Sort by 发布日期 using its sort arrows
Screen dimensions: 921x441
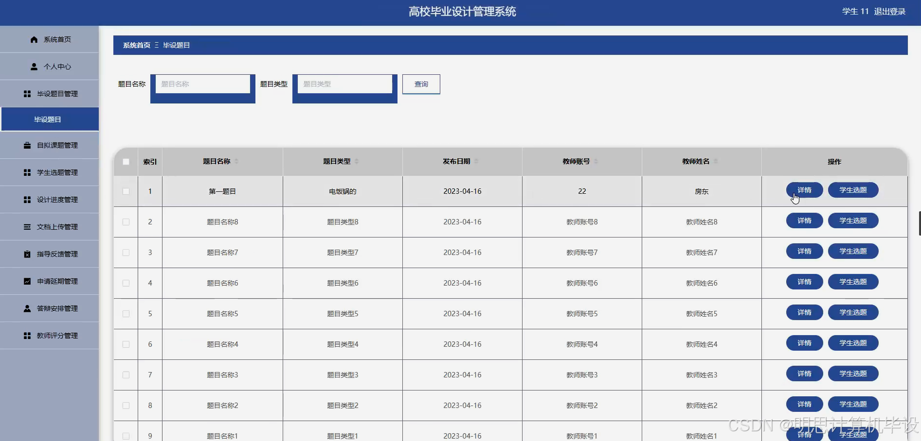coord(477,162)
